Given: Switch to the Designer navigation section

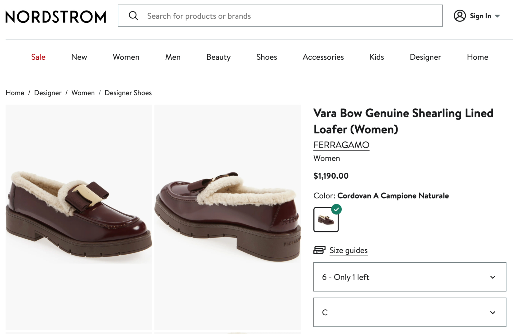Looking at the screenshot, I should coord(425,57).
